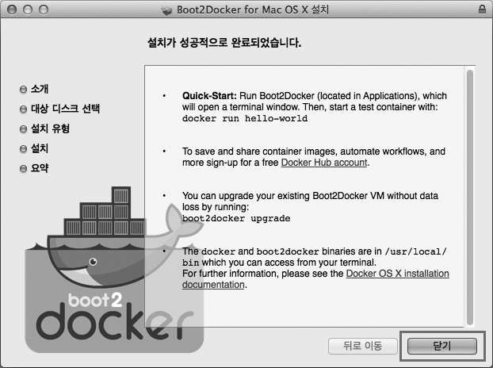
Task: Click the 요약 step label
Action: (x=40, y=168)
